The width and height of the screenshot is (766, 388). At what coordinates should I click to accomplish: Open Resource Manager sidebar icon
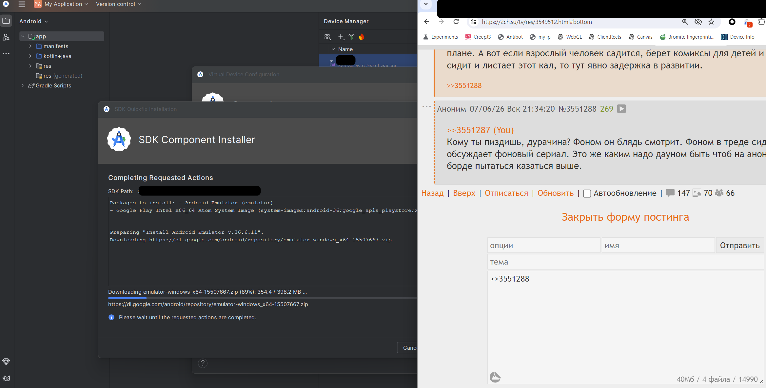6,37
